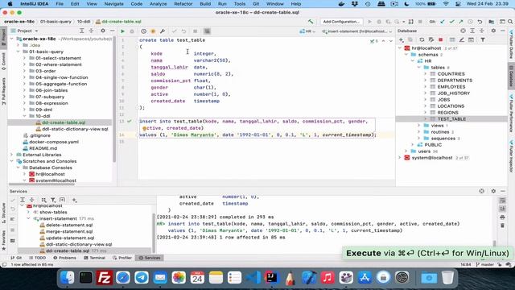Filter services funnel icon
This screenshot has width=515, height=290.
click(53, 200)
